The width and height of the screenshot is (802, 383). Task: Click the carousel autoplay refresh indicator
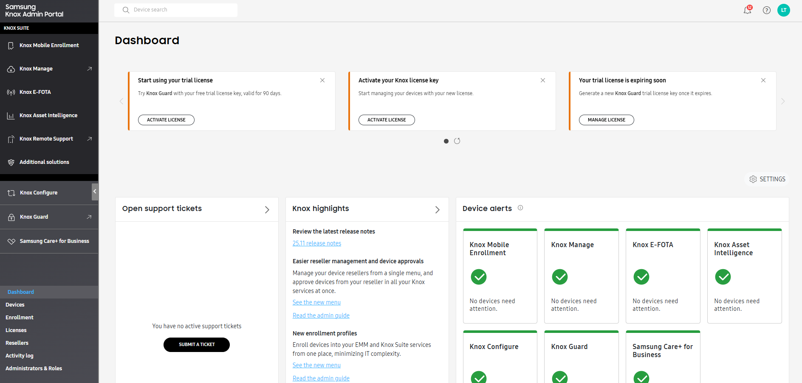[457, 141]
